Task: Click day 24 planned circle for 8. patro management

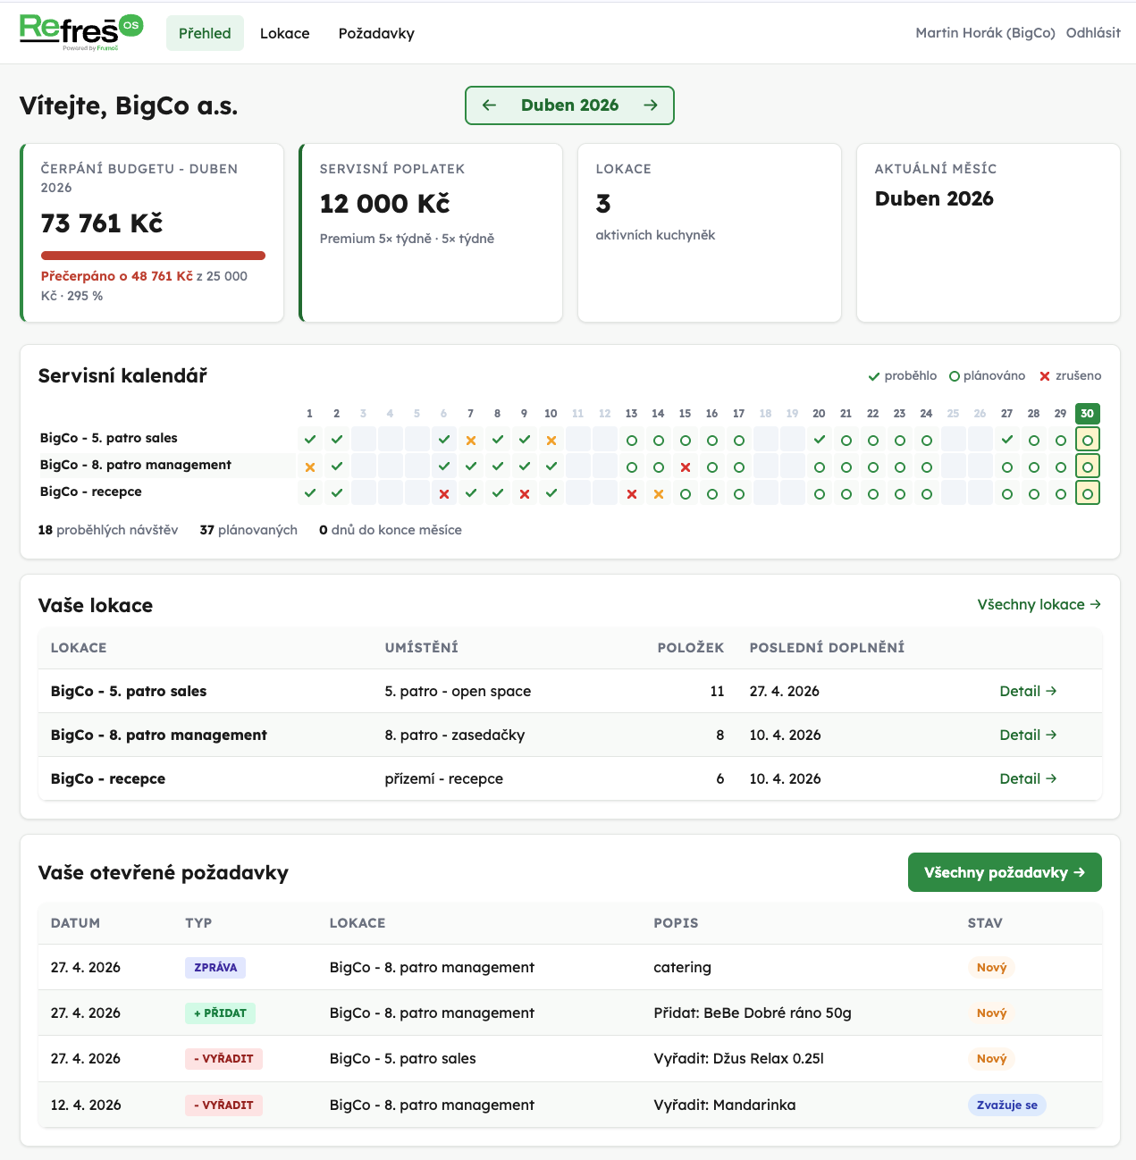Action: [927, 467]
